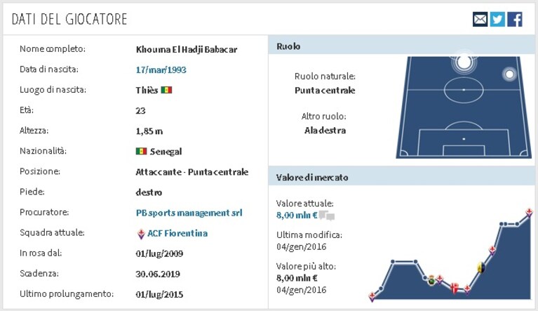The image size is (538, 311).
Task: Select the first chart marker at bottom-left
Action: click(x=372, y=296)
